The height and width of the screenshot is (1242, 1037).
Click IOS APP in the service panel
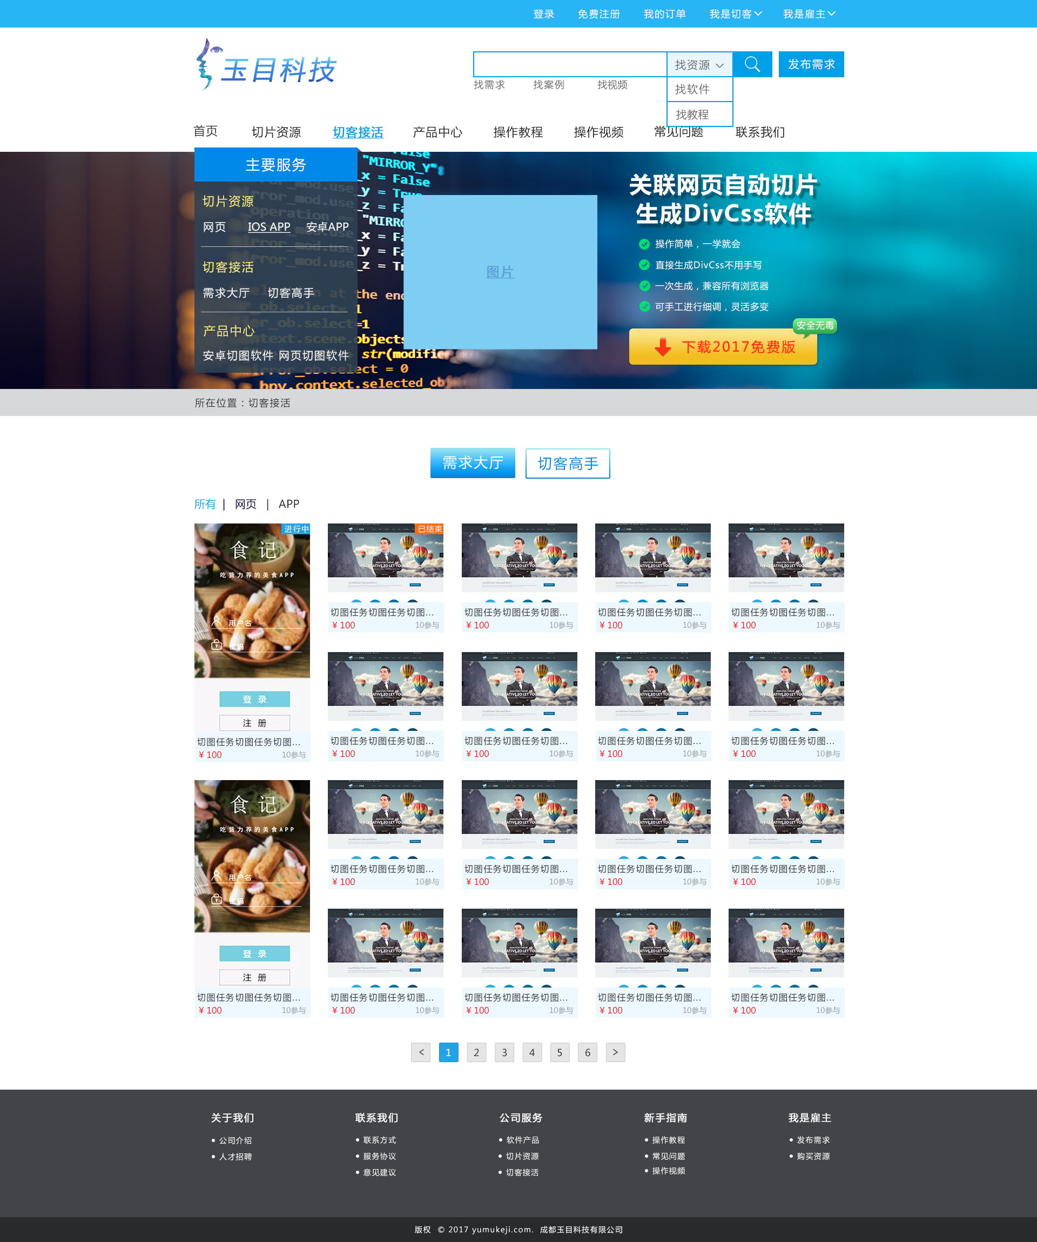pos(268,226)
